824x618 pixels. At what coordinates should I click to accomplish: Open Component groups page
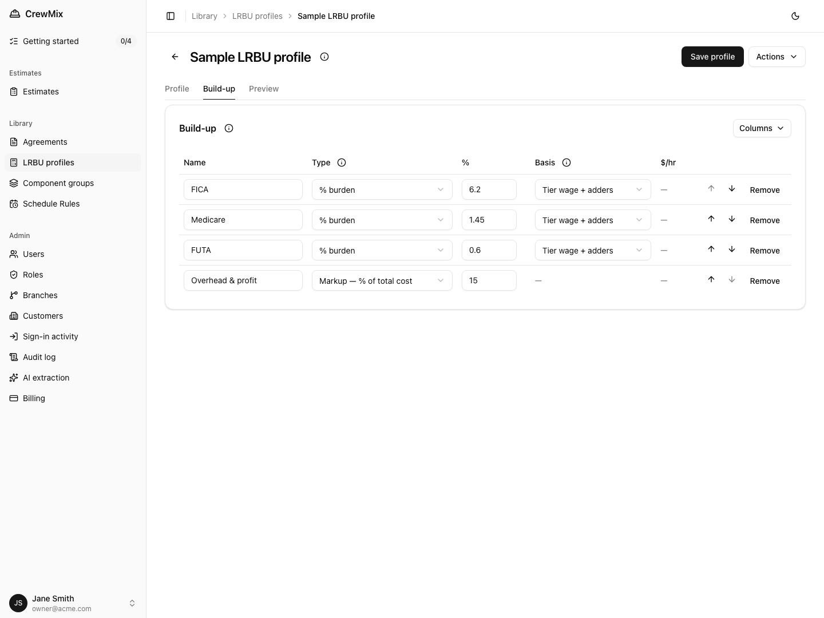73,183
